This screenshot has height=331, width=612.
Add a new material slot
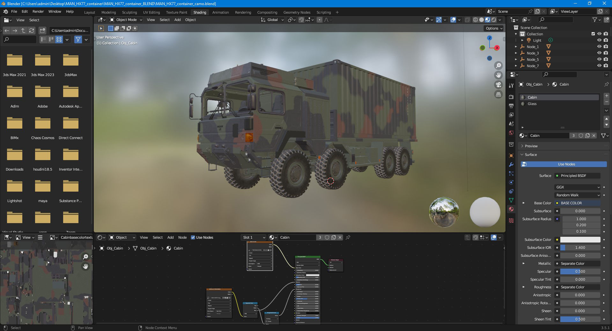[607, 95]
